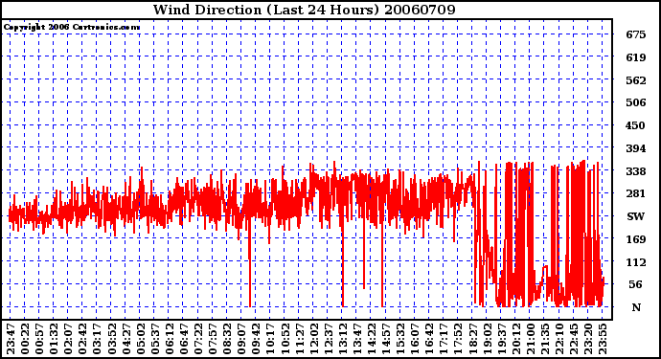Click the time label '09:42'

tap(256, 339)
